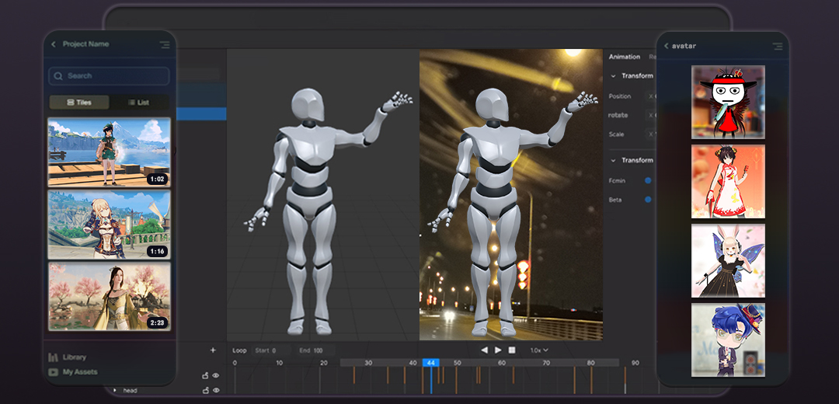Toggle eye visibility on track above head
Viewport: 839px width, 404px height.
(216, 375)
